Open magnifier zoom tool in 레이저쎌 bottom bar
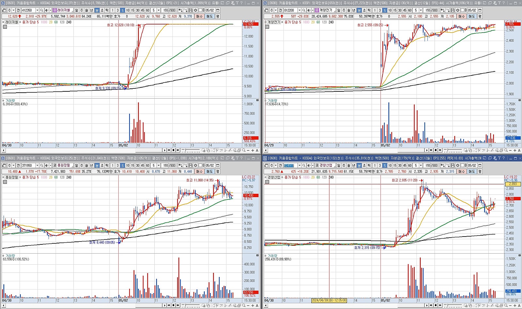 click(244, 150)
